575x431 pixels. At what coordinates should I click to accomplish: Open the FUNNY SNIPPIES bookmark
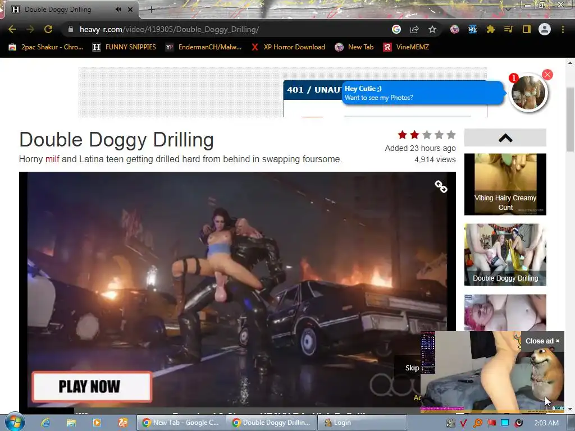124,47
